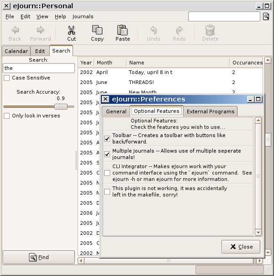Select the 'THREADS!' result row
Viewport: 274px width, 276px height.
click(x=170, y=82)
